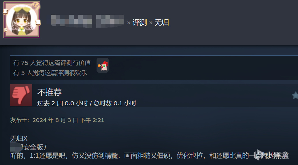Click the cookie decoration on avatar frame corner
The image size is (298, 165).
point(35,5)
